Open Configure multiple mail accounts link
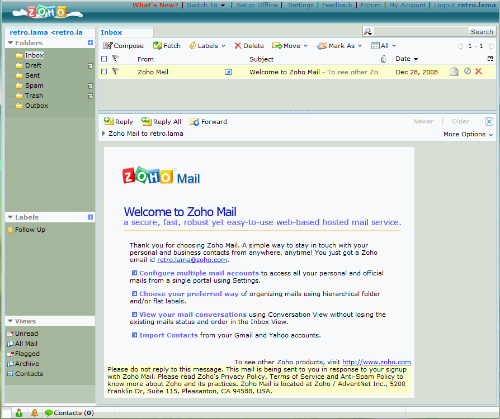 199,273
